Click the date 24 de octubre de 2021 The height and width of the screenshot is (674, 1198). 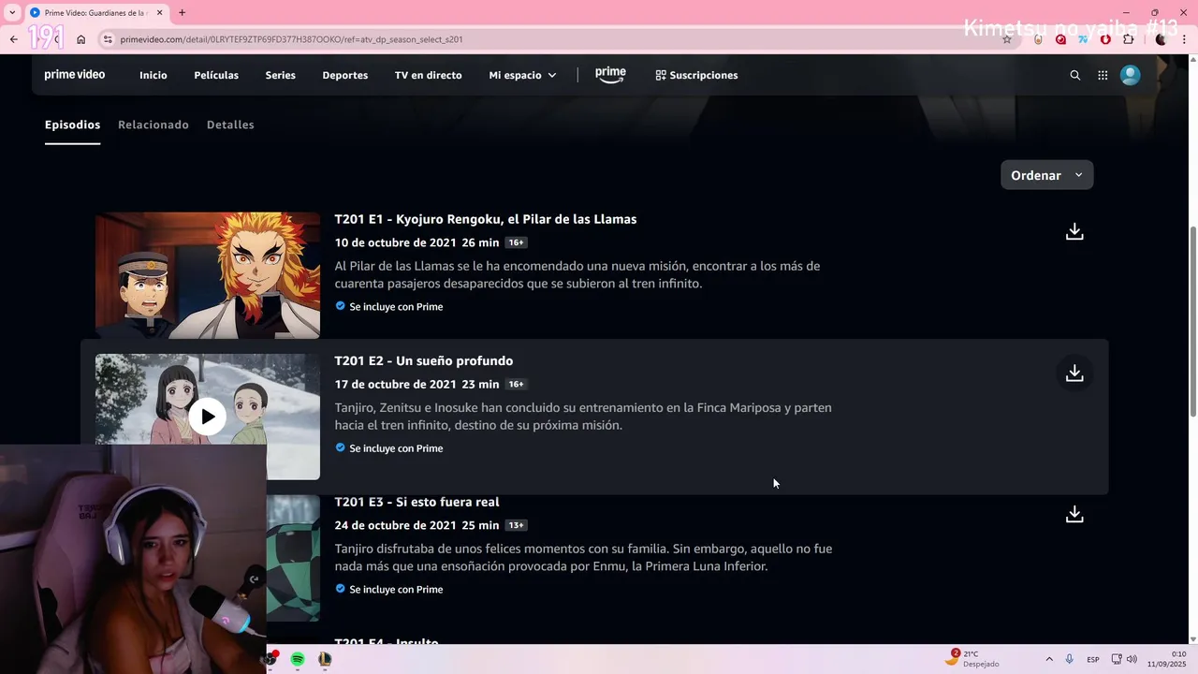pyautogui.click(x=395, y=525)
